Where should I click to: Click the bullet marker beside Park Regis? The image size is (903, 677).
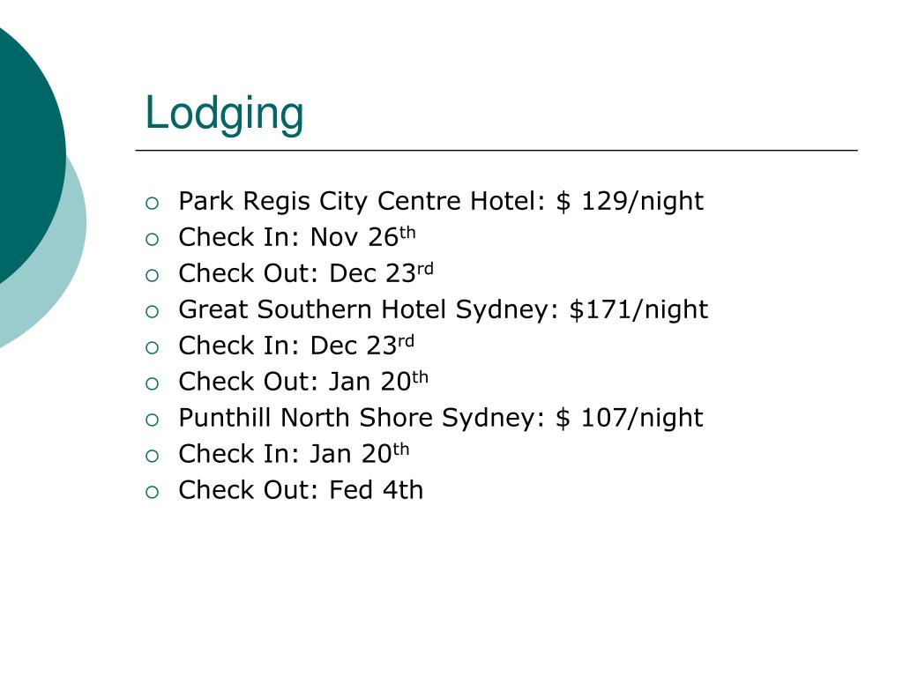pyautogui.click(x=153, y=203)
